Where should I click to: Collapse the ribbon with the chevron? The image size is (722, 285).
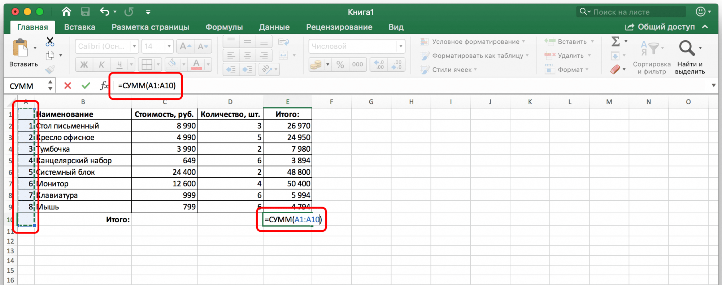[x=705, y=27]
